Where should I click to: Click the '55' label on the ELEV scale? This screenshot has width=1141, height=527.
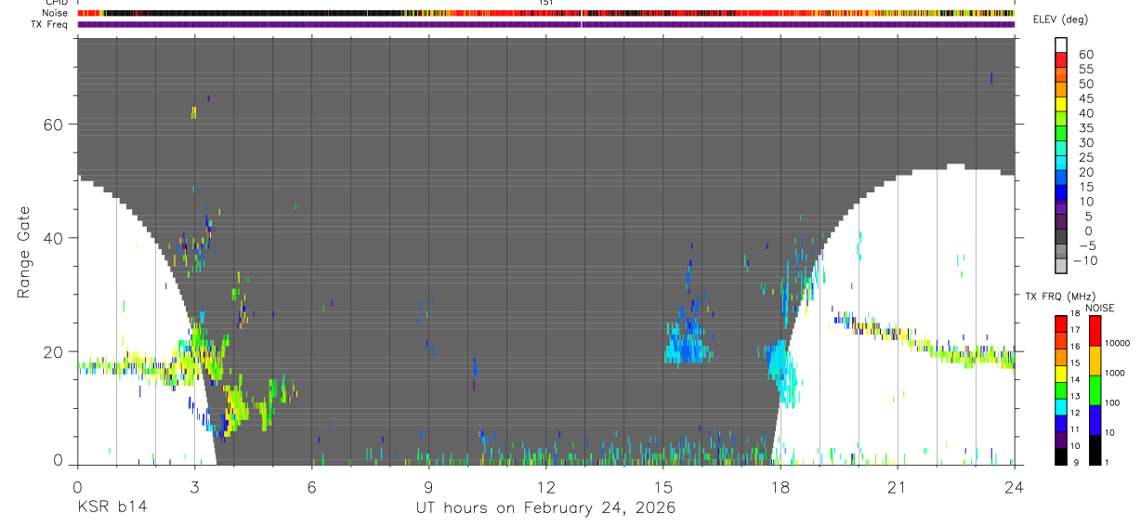point(1085,70)
